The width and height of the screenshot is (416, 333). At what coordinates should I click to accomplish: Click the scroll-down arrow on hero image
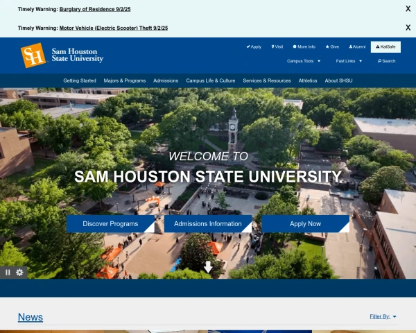click(x=208, y=267)
